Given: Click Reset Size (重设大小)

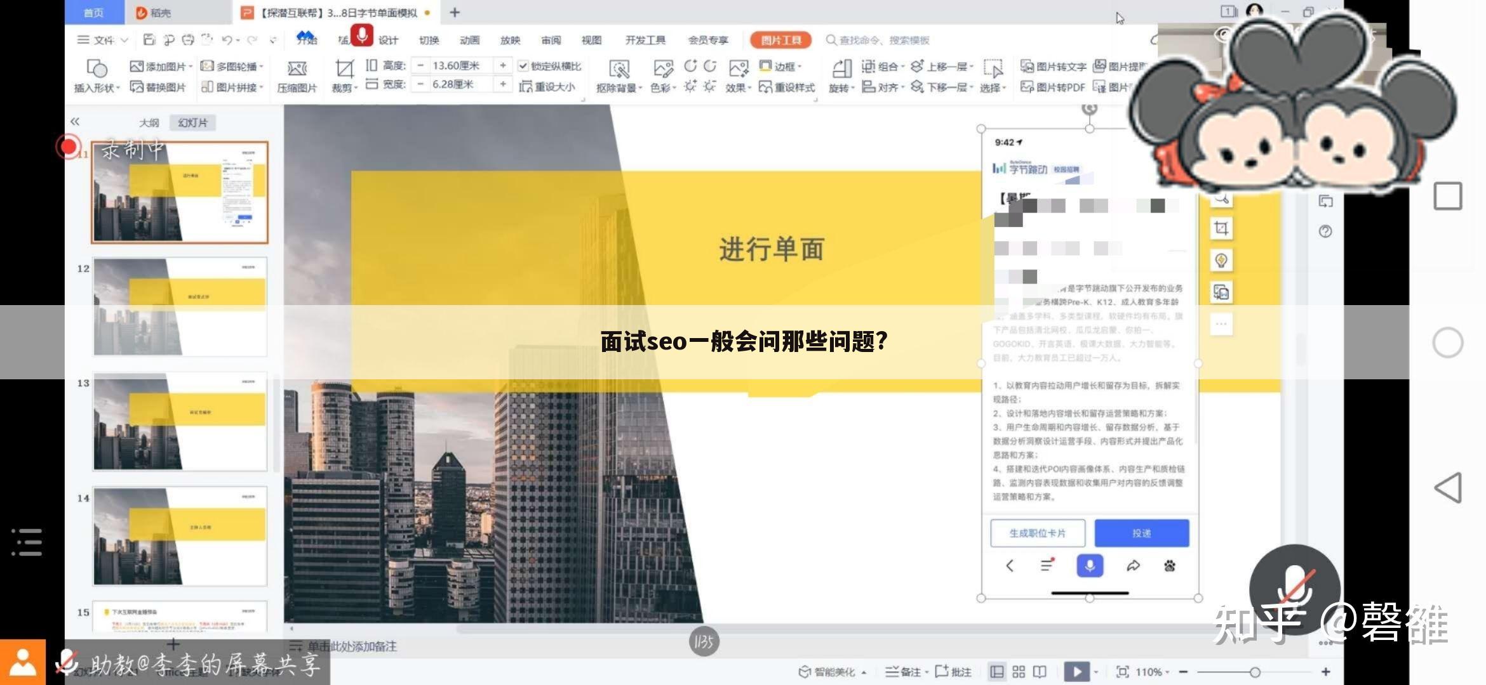Looking at the screenshot, I should tap(547, 86).
